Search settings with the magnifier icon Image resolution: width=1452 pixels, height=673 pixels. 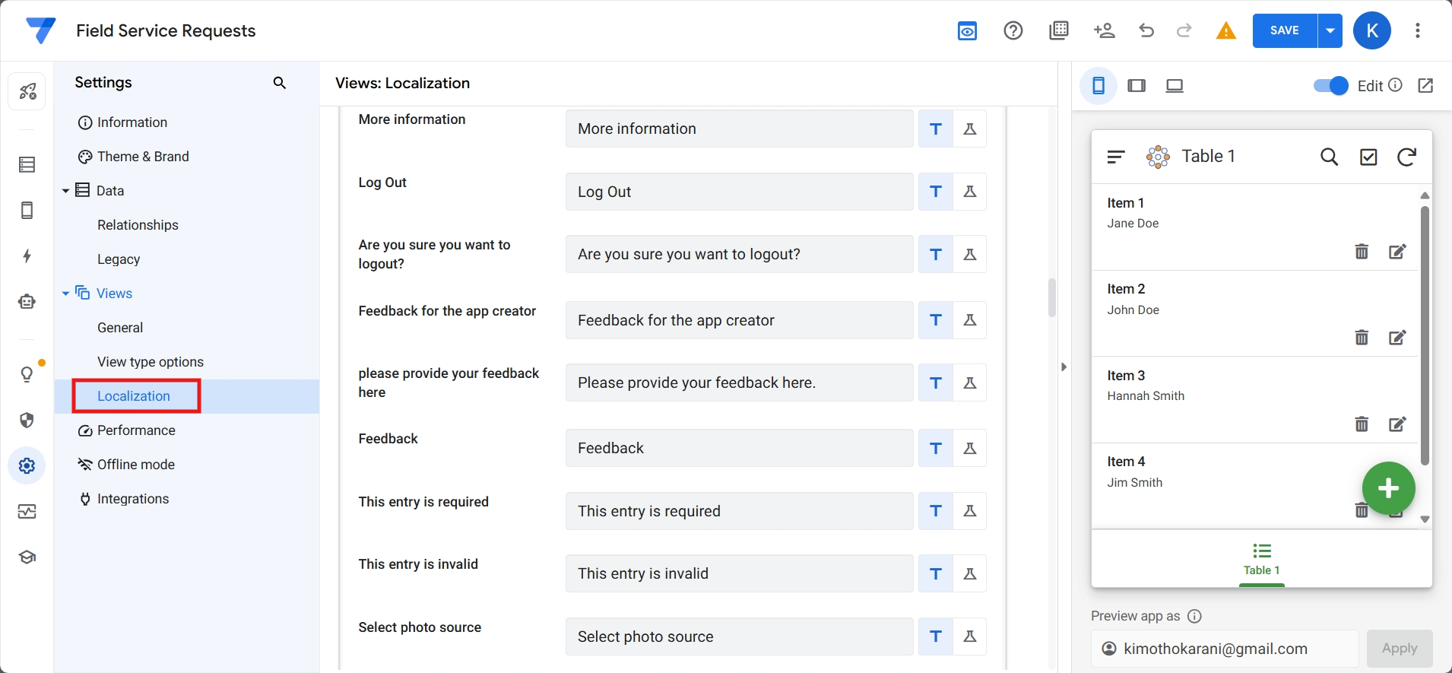click(x=280, y=83)
